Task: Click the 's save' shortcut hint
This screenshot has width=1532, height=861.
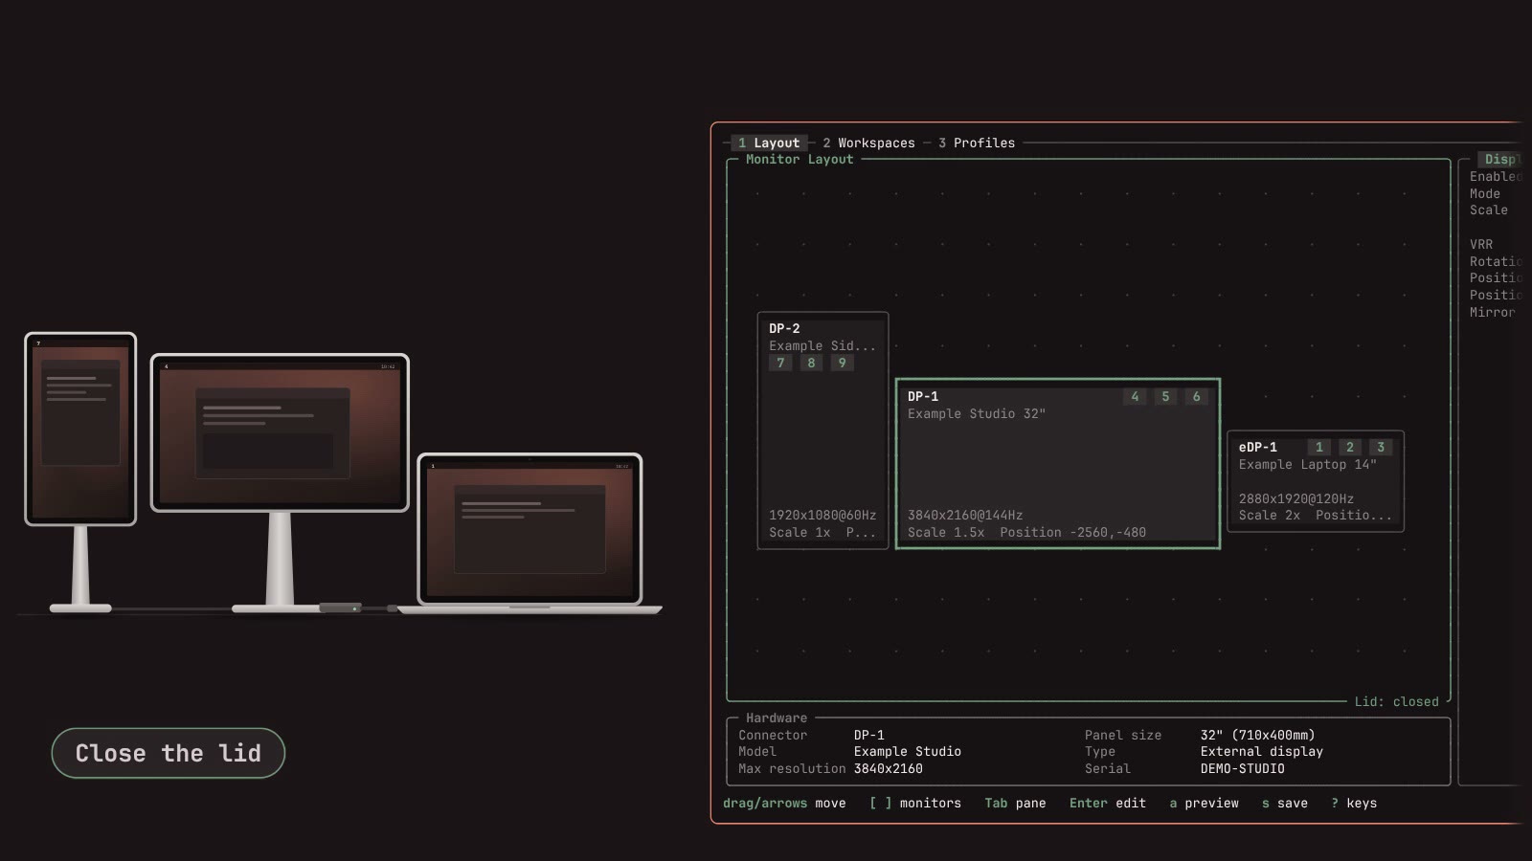Action: click(1285, 803)
